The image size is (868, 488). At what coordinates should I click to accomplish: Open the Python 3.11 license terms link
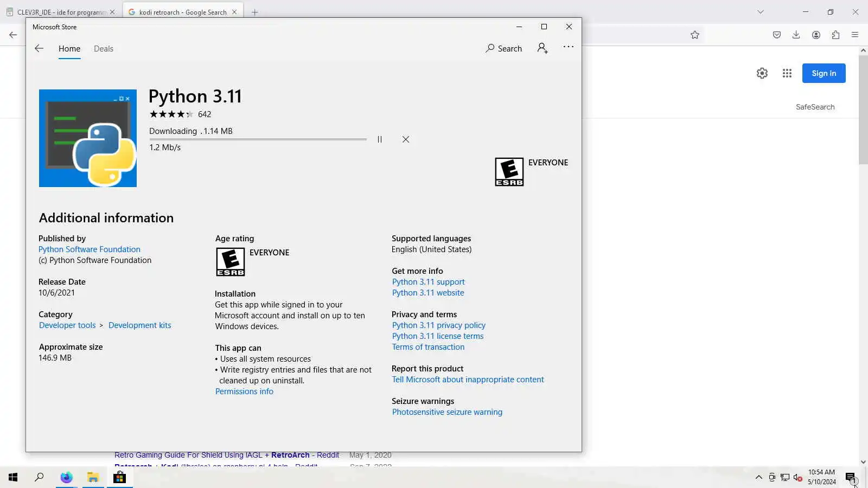pyautogui.click(x=438, y=336)
